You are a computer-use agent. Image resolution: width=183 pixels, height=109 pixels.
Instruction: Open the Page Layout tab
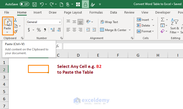point(73,13)
